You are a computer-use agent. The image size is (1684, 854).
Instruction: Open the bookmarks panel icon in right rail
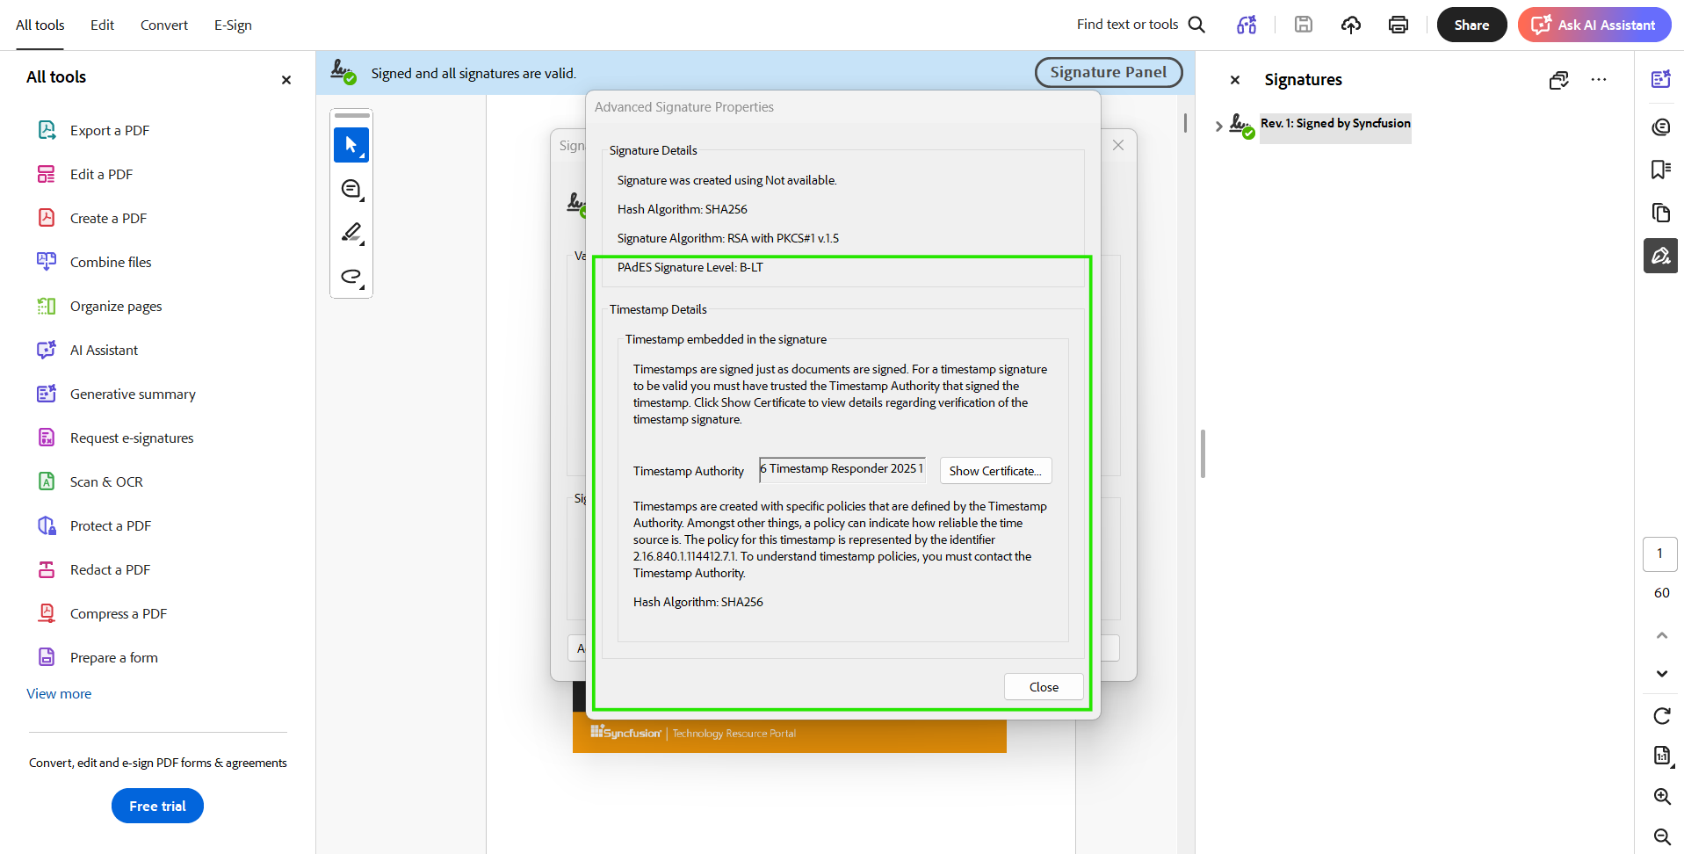point(1660,170)
